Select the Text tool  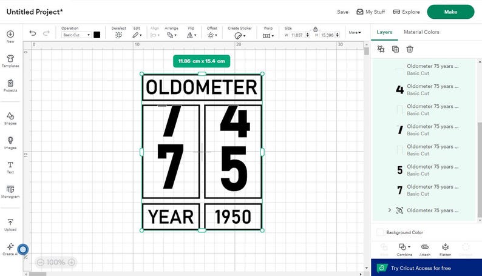(x=10, y=167)
